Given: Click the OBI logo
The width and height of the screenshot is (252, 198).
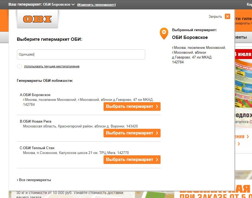Looking at the screenshot, I should [x=37, y=19].
